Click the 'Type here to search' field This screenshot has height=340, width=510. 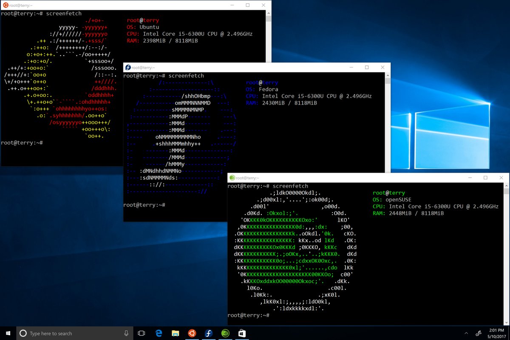(x=75, y=333)
